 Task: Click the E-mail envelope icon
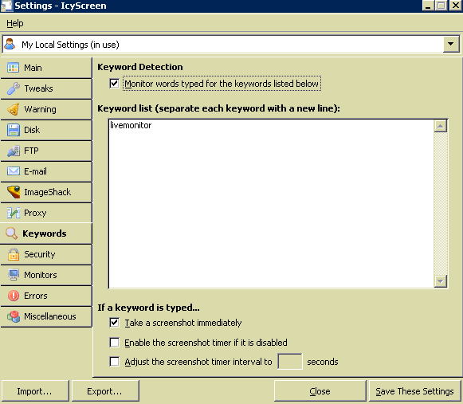13,171
